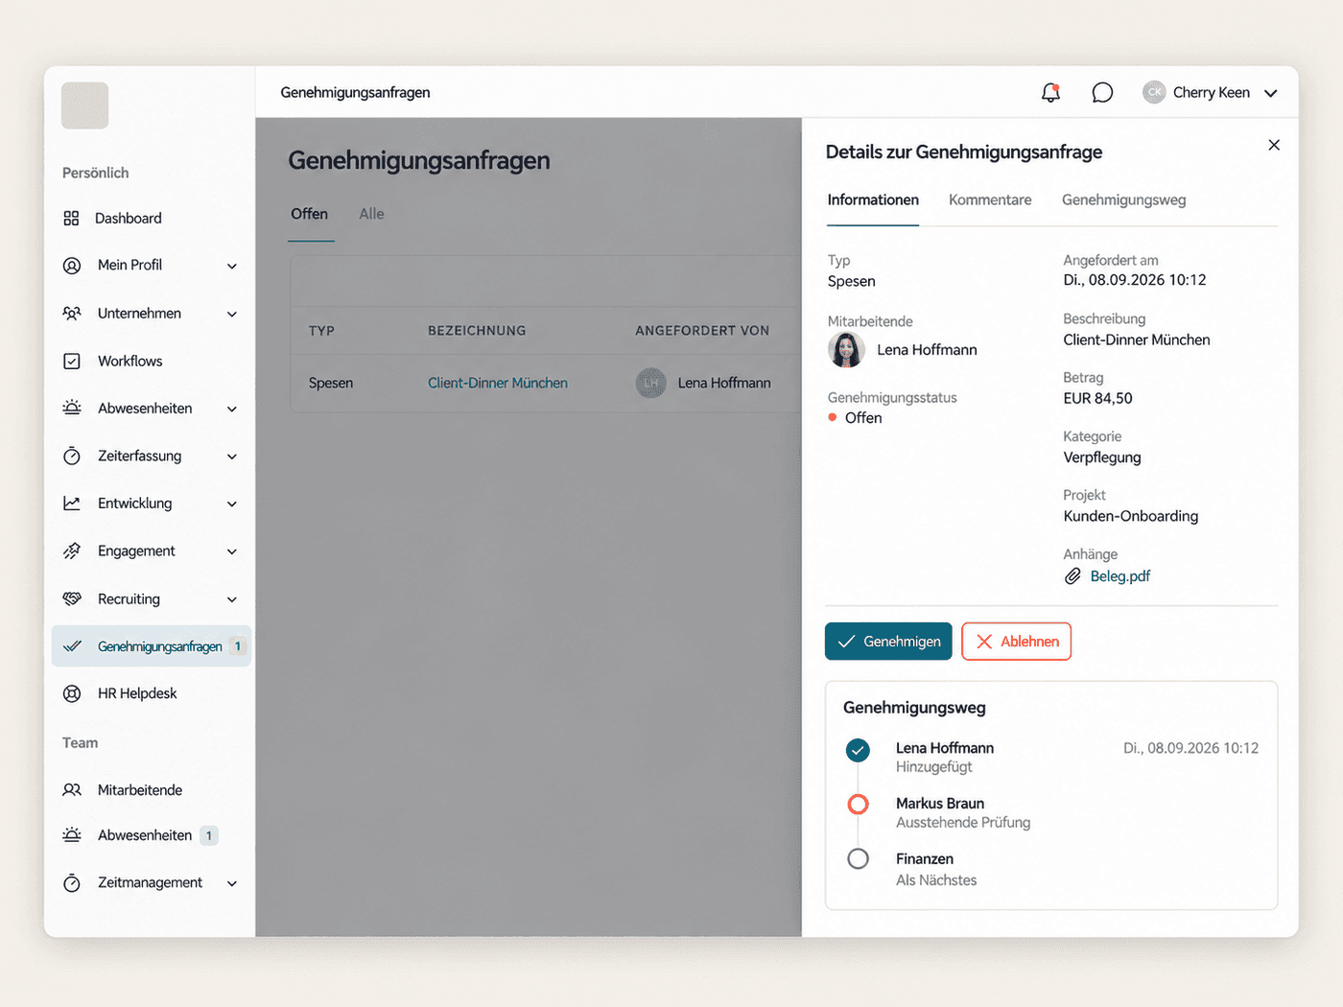Switch to the Informationen tab

pos(873,199)
